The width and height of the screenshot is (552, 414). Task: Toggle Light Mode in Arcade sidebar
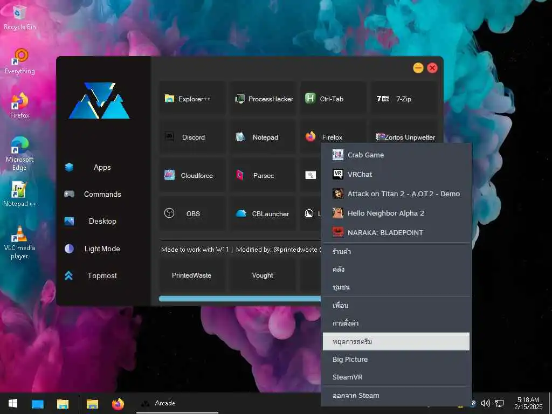[x=102, y=249]
